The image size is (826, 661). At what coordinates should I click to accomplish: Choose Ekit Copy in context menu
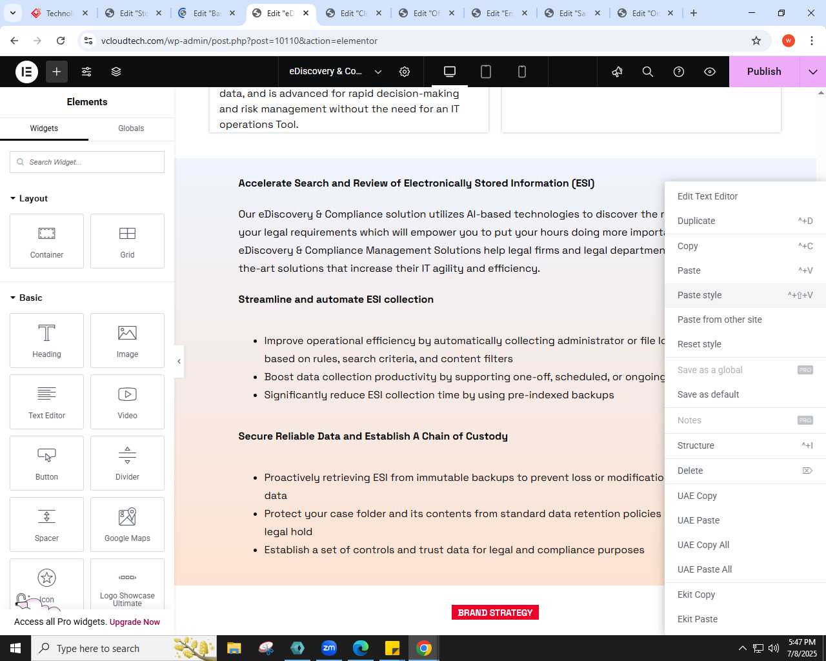coord(745,595)
